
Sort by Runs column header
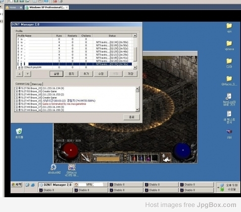pyautogui.click(x=59, y=35)
